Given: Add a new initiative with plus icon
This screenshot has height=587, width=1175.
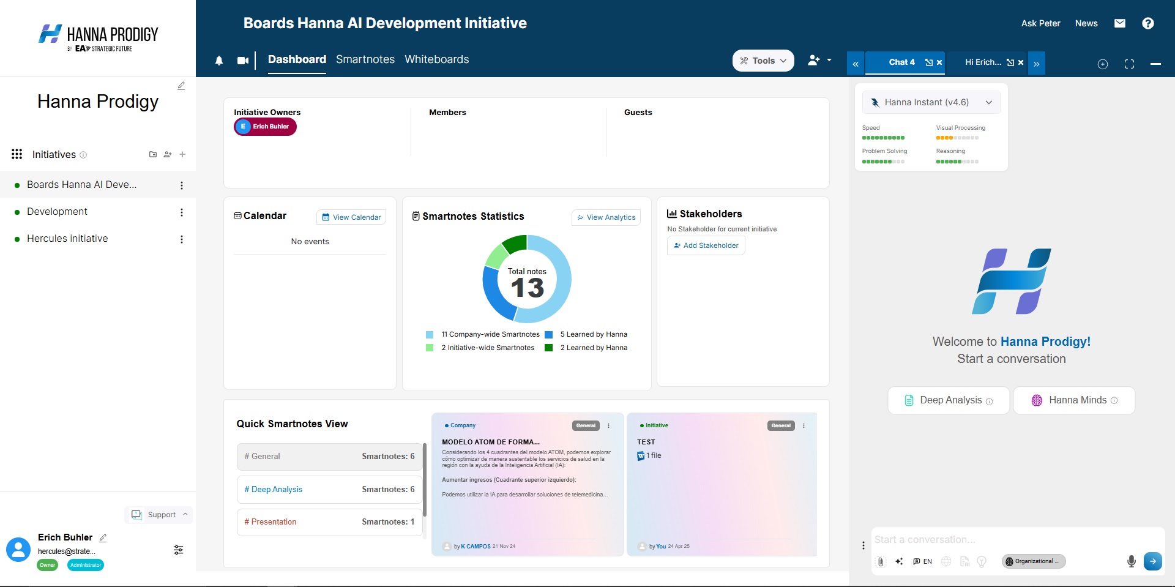Looking at the screenshot, I should point(182,154).
